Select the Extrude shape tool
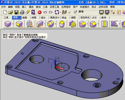Image resolution: width=125 pixels, height=100 pixels. point(19,24)
